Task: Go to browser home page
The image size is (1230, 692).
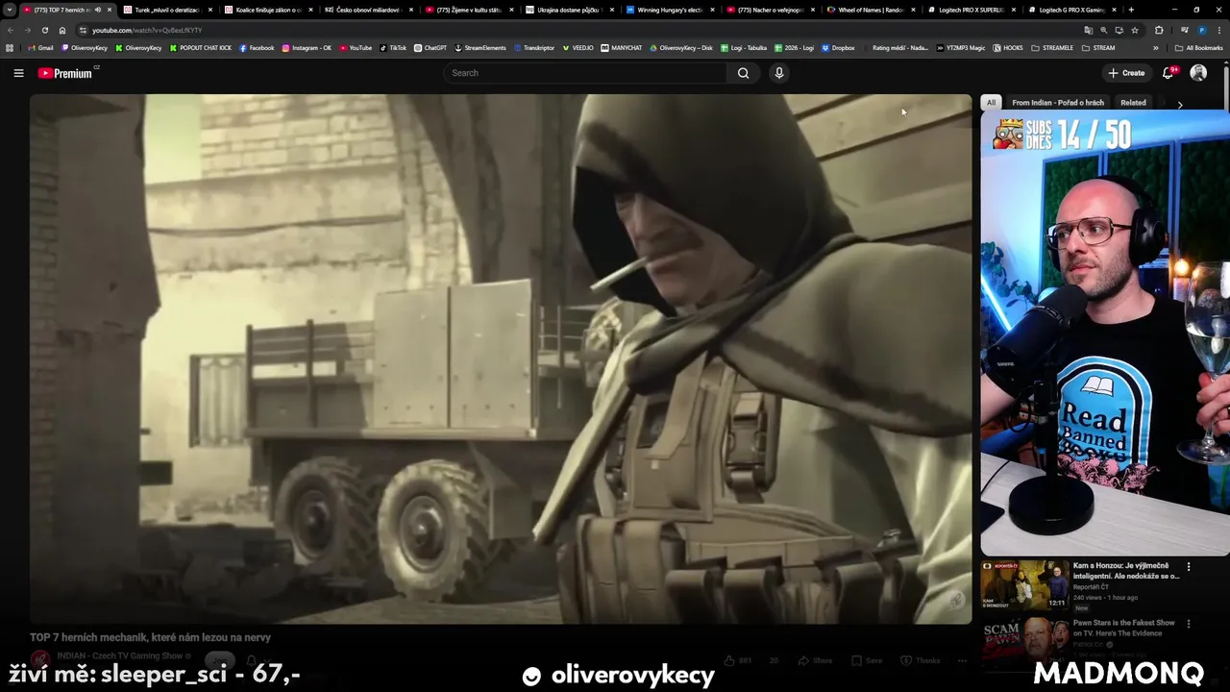Action: (62, 30)
